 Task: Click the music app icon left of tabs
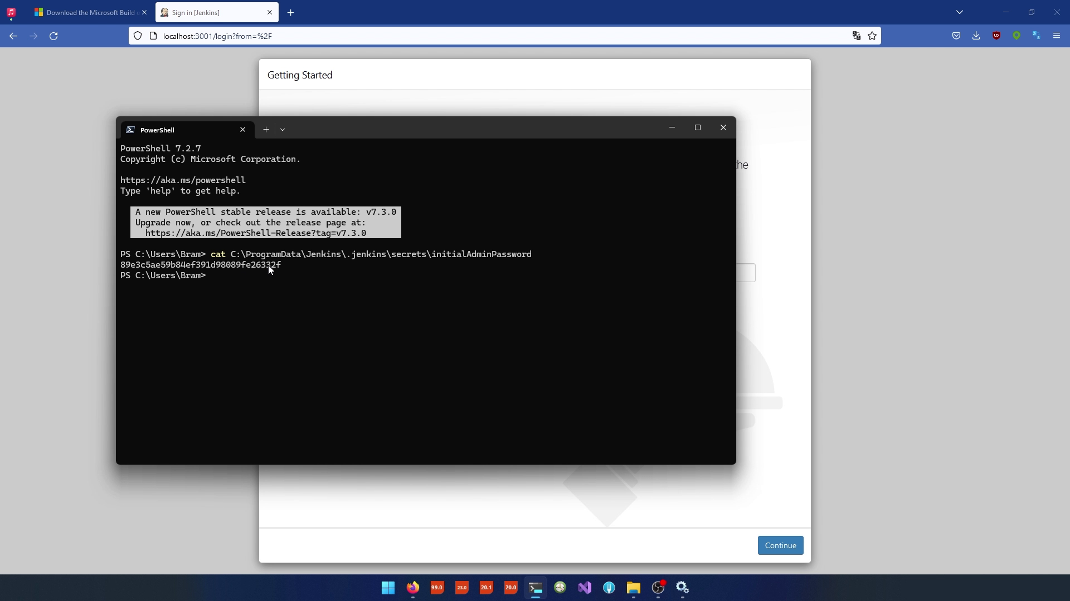[11, 12]
